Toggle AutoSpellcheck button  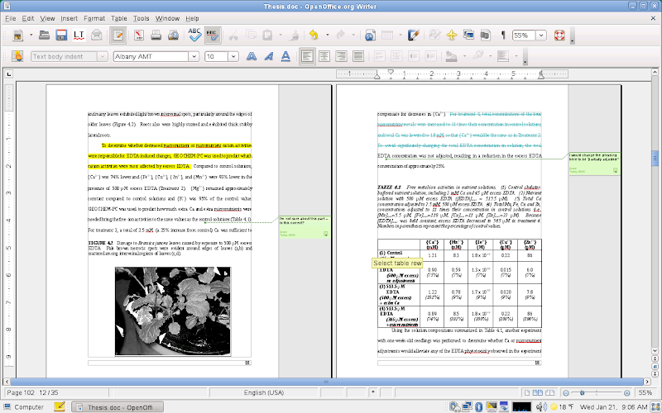[x=213, y=36]
